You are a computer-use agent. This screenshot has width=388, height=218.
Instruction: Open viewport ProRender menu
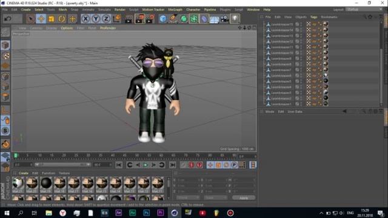(108, 28)
